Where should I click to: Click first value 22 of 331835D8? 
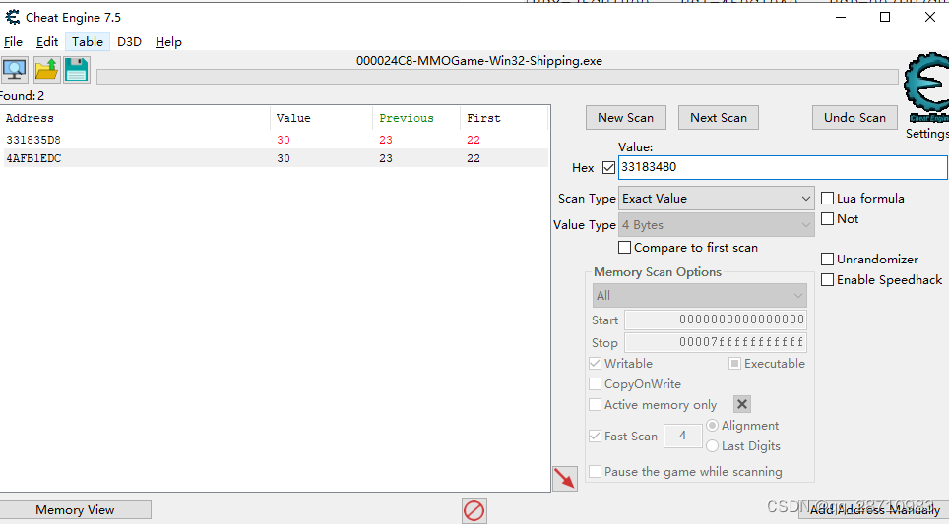point(474,140)
